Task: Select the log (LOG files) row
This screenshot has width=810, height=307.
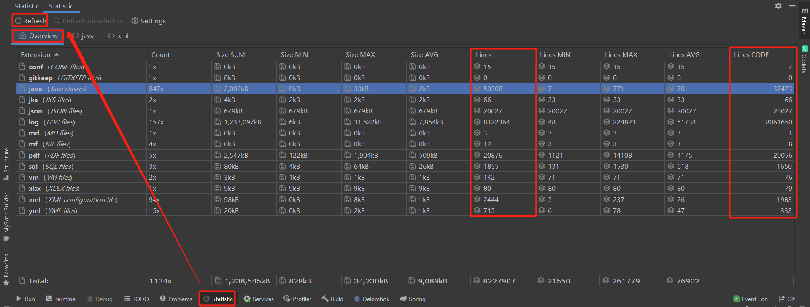Action: [x=405, y=122]
